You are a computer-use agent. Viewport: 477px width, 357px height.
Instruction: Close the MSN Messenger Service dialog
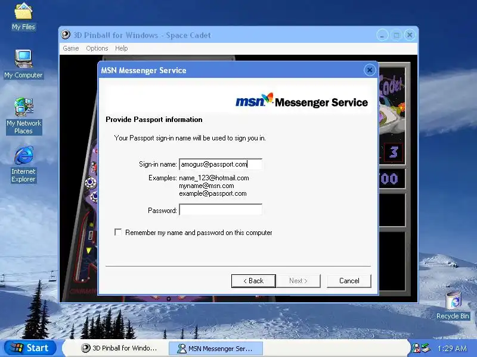pos(370,70)
